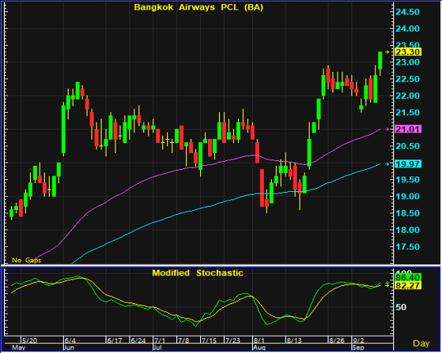Screen dimensions: 442x353
Task: Click the yellow arrow beside 23.30 label
Action: pyautogui.click(x=387, y=52)
